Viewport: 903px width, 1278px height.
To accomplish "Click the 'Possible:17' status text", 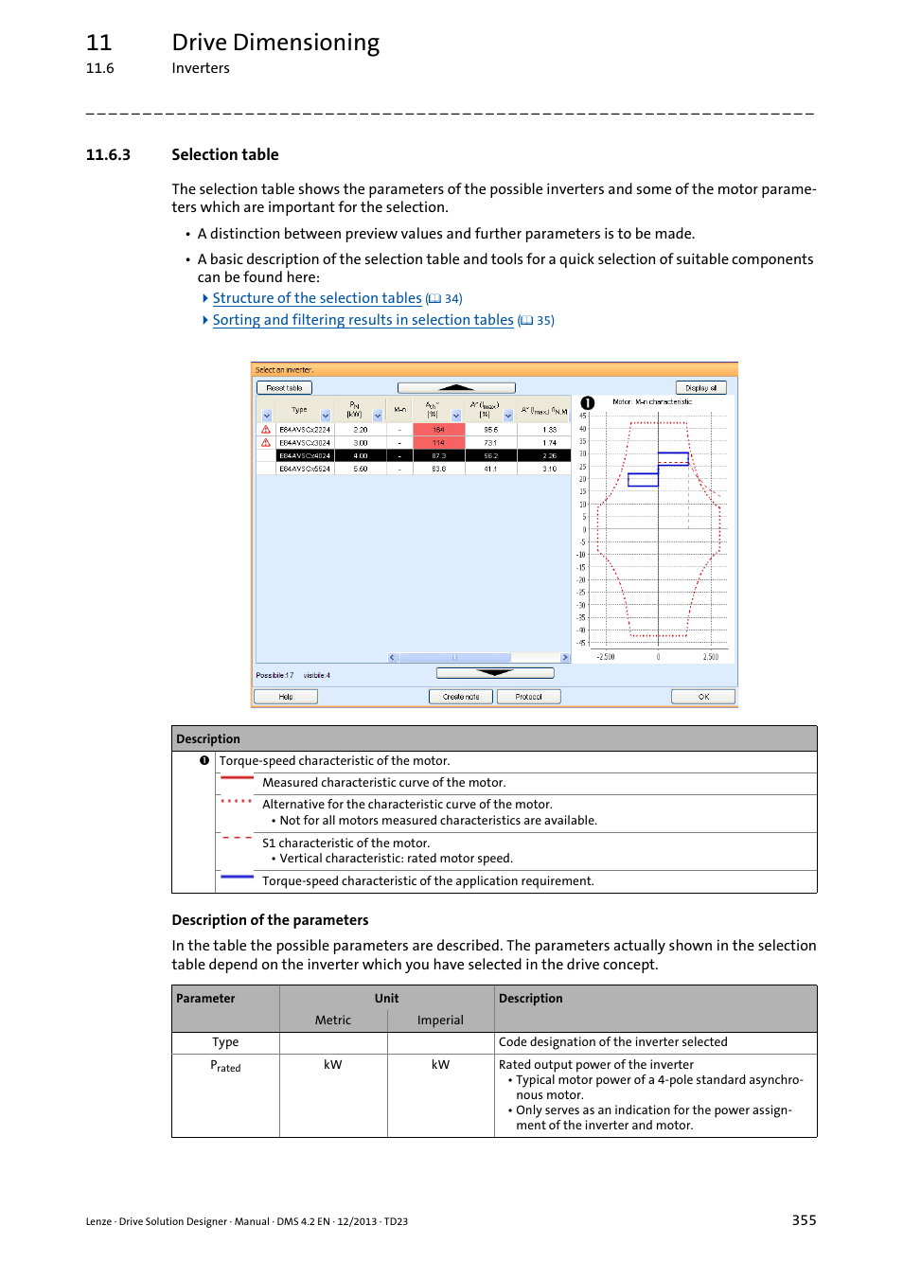I will [274, 675].
